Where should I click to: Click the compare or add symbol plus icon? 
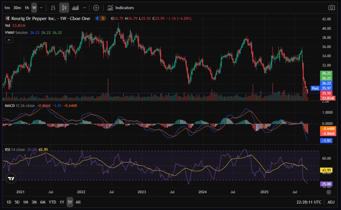pos(96,7)
